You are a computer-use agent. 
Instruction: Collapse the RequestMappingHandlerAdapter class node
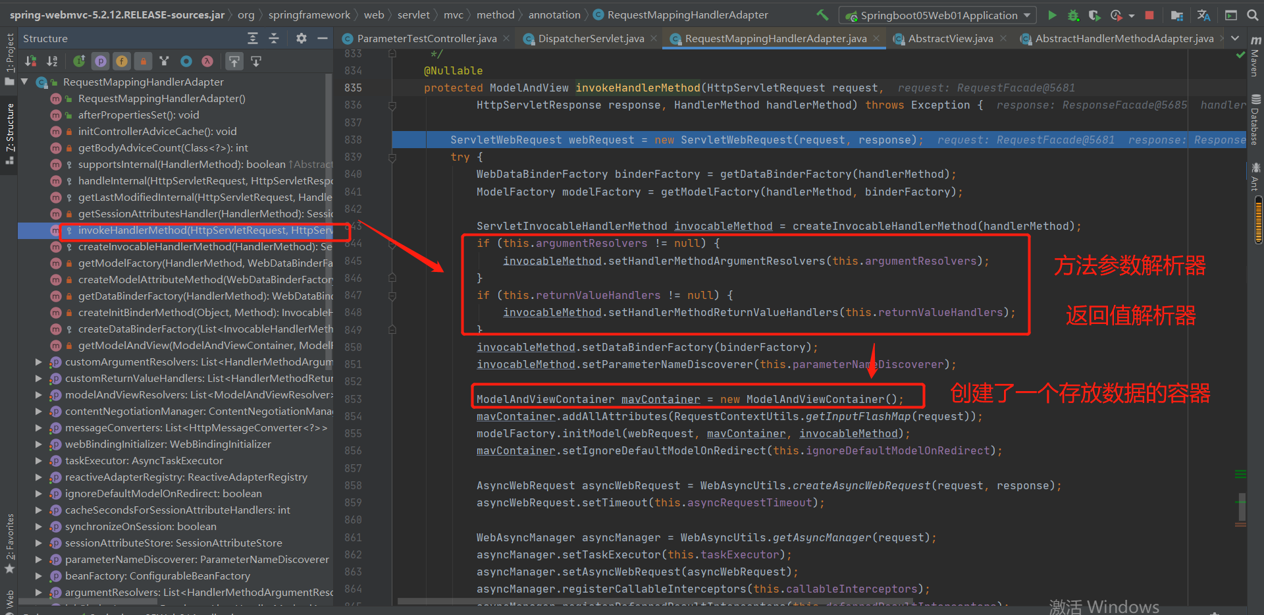24,82
